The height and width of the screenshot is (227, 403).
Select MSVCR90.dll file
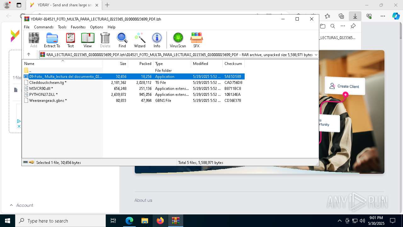click(133, 89)
